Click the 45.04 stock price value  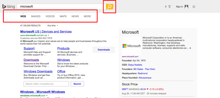click(143, 89)
